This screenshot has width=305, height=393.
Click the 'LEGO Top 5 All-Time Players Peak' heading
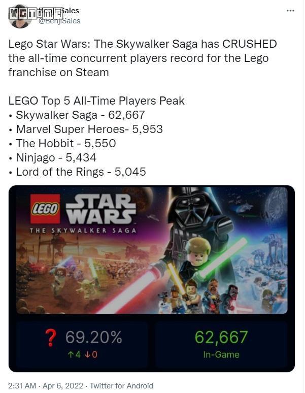[96, 101]
